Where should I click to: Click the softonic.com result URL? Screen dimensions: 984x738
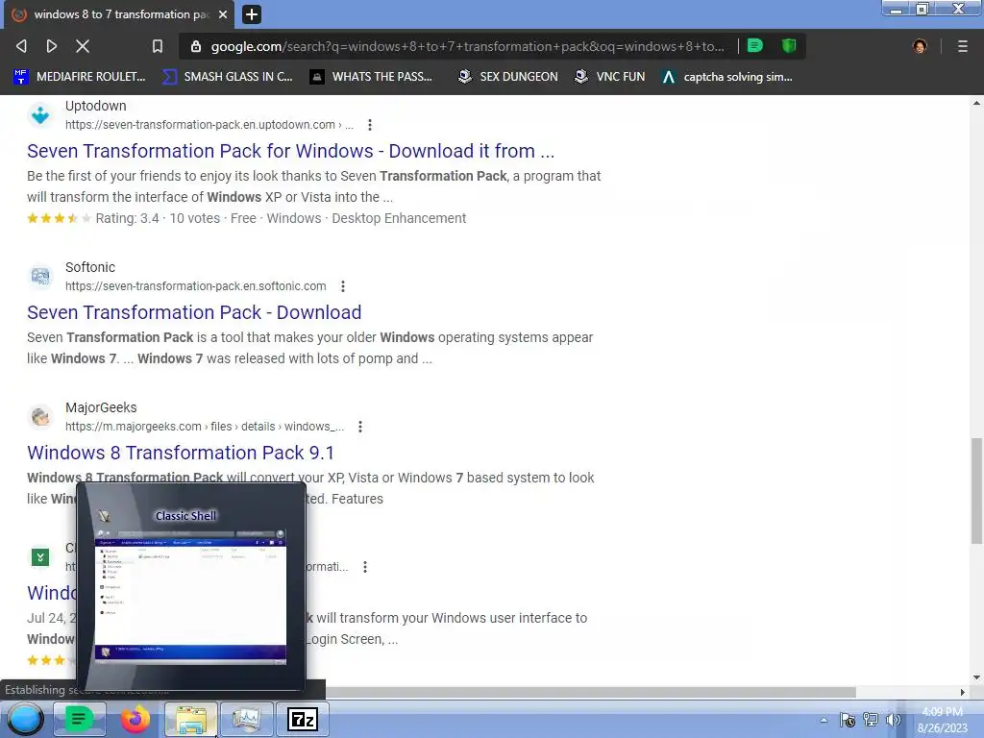coord(196,286)
